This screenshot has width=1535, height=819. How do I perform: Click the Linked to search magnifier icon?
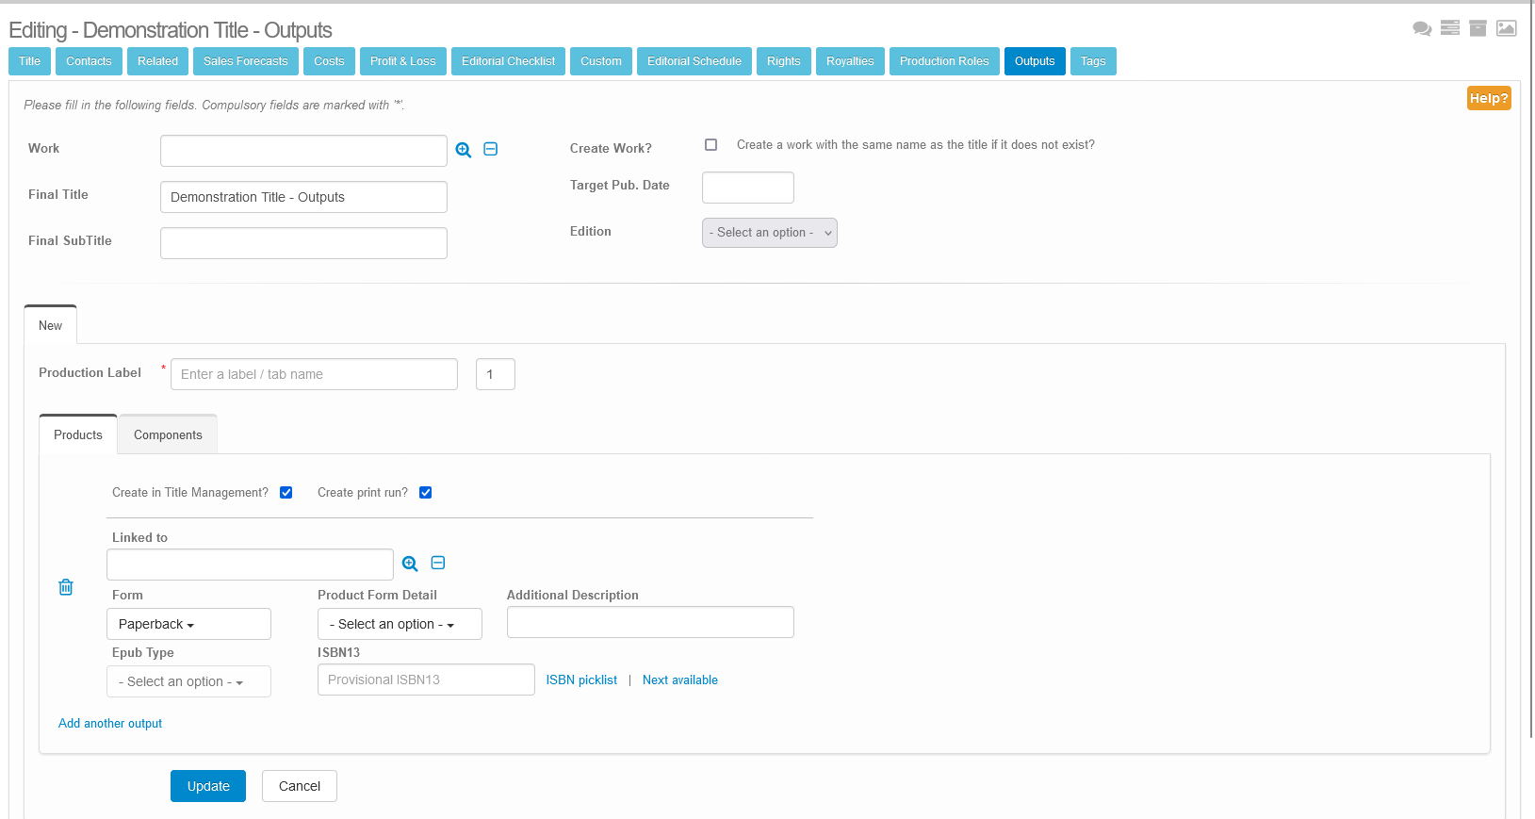click(x=410, y=564)
